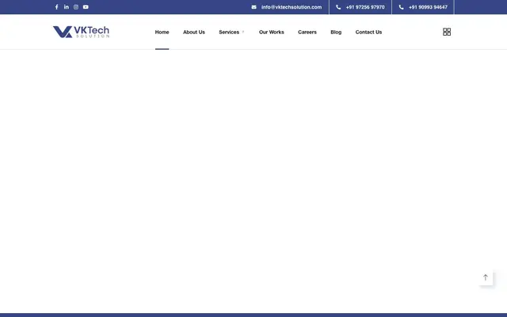Click the phone icon beside +91 97256 97970
Viewport: 507px width, 317px height.
[338, 7]
